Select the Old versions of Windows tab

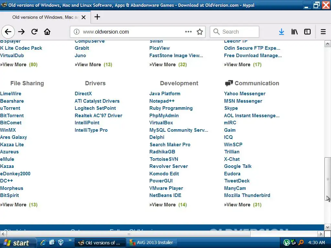pyautogui.click(x=45, y=17)
